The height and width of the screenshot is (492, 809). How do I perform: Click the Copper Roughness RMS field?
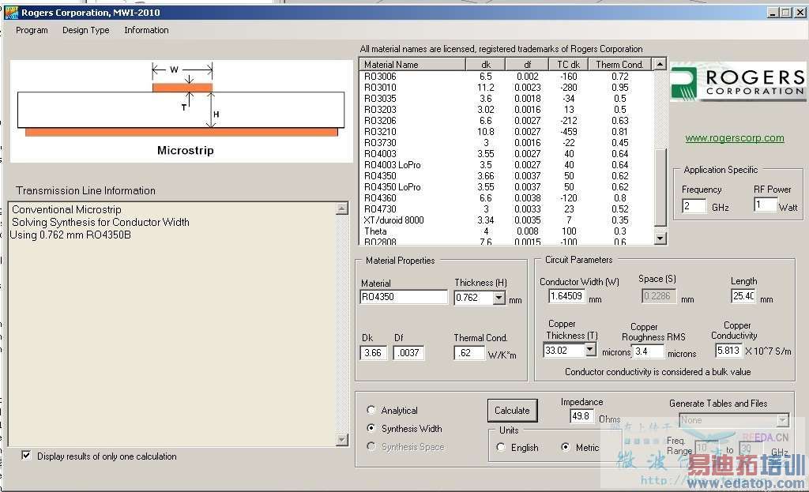(x=648, y=351)
